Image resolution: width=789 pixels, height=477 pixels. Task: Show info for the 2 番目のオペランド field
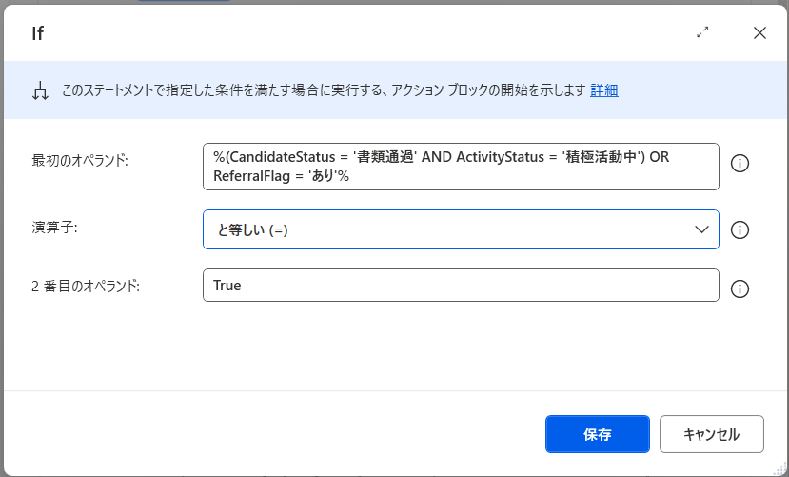coord(740,288)
